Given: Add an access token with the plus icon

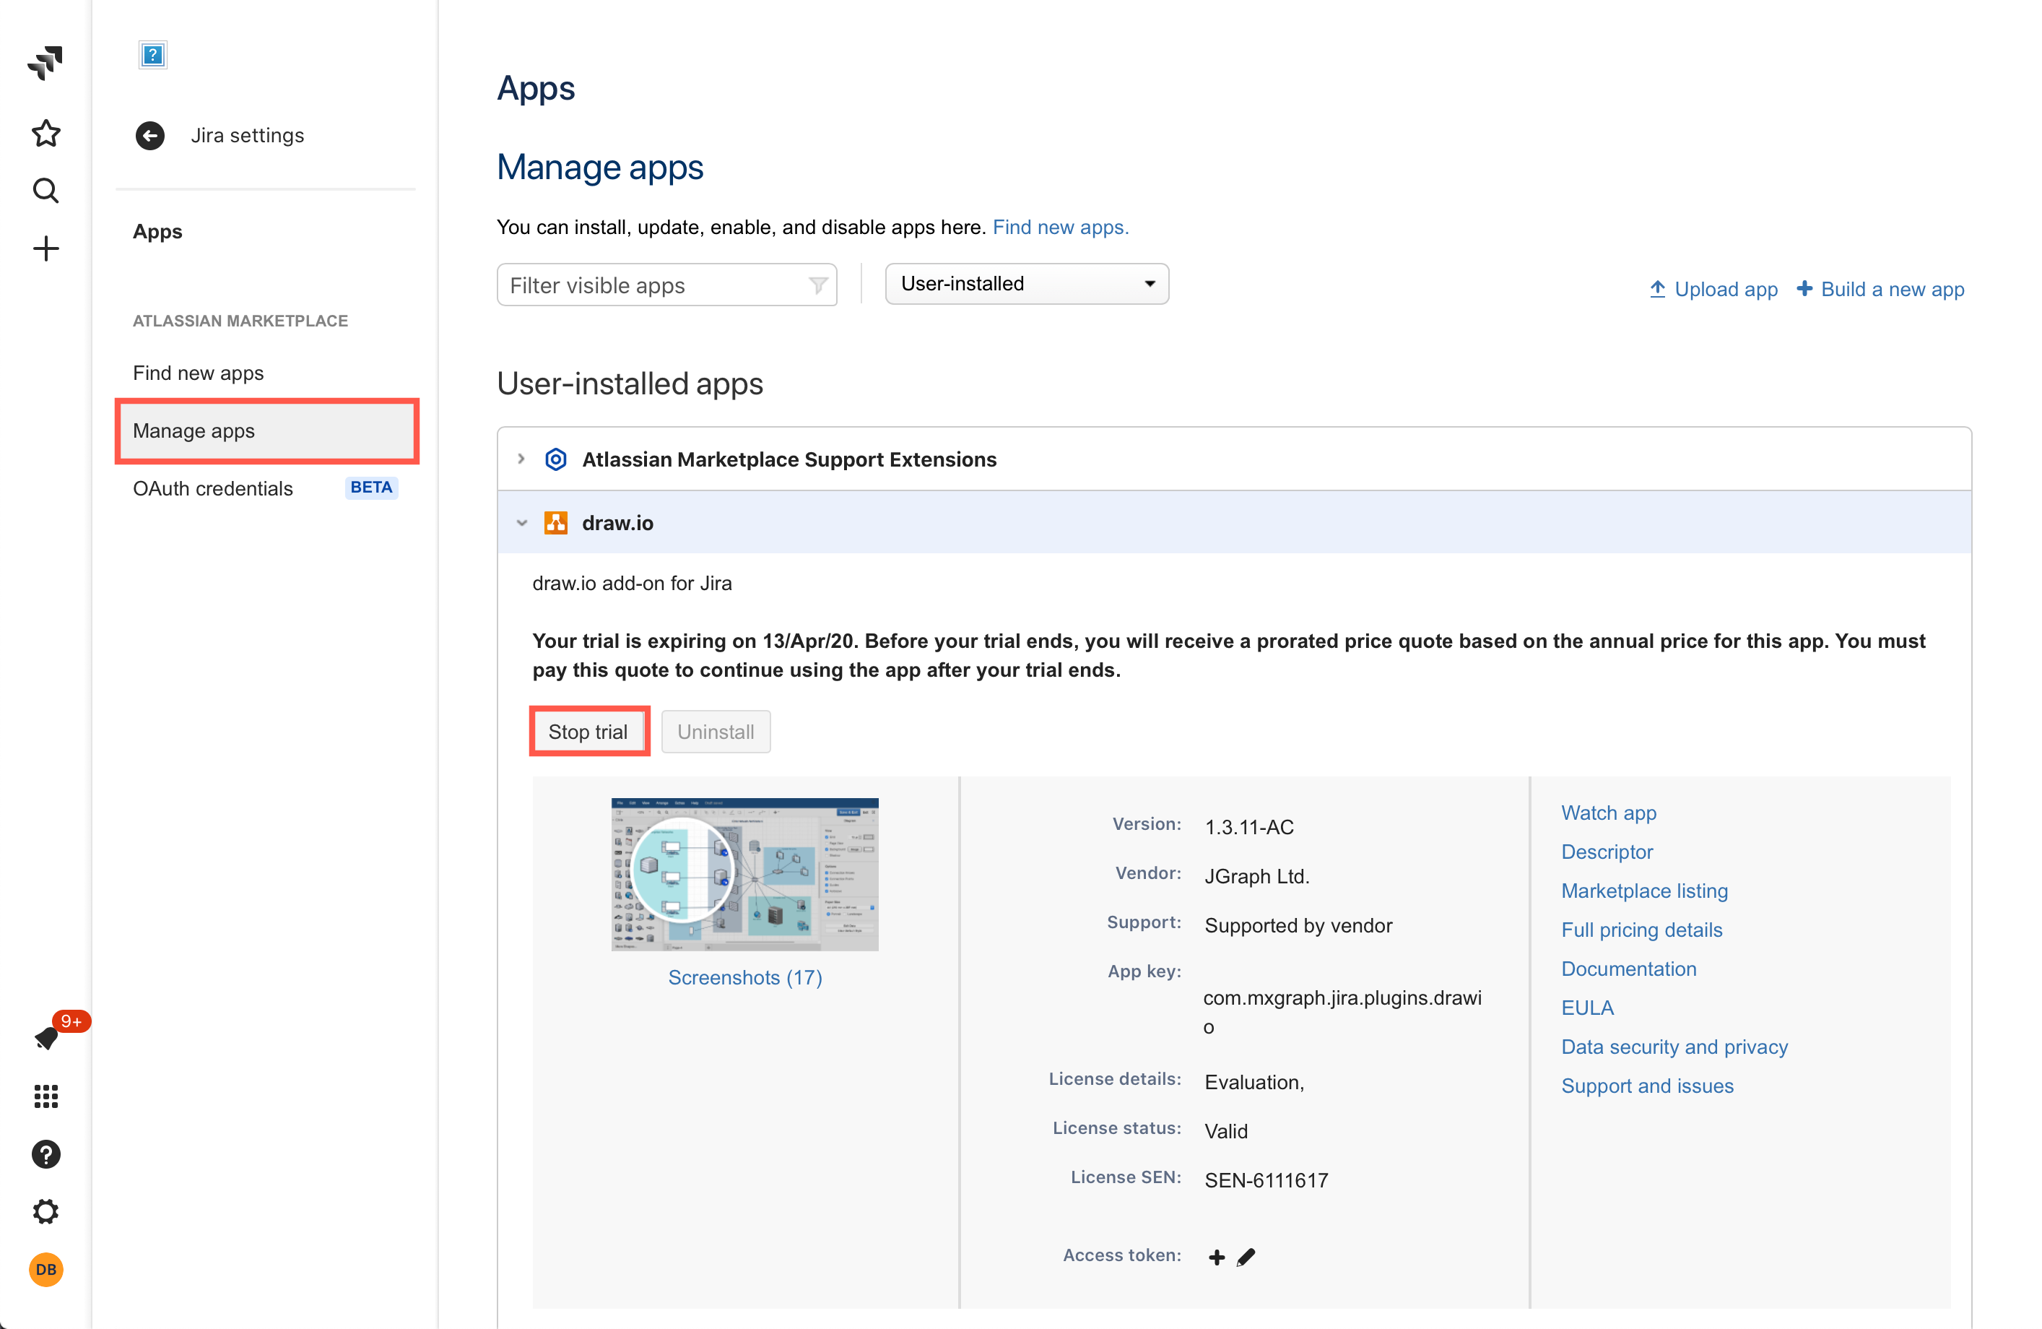Looking at the screenshot, I should click(x=1217, y=1256).
